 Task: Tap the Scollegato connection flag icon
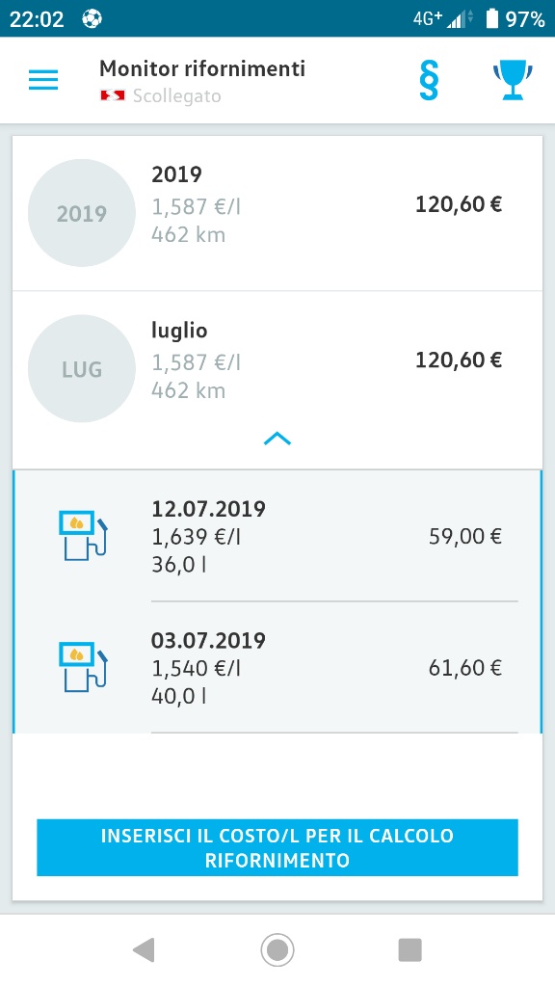click(x=113, y=95)
